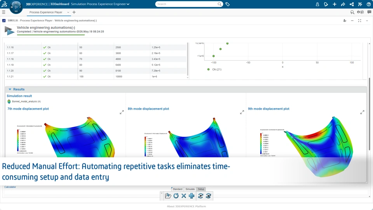Toggle the Ok (21) legend entry
Image resolution: width=373 pixels, height=210 pixels.
point(214,70)
